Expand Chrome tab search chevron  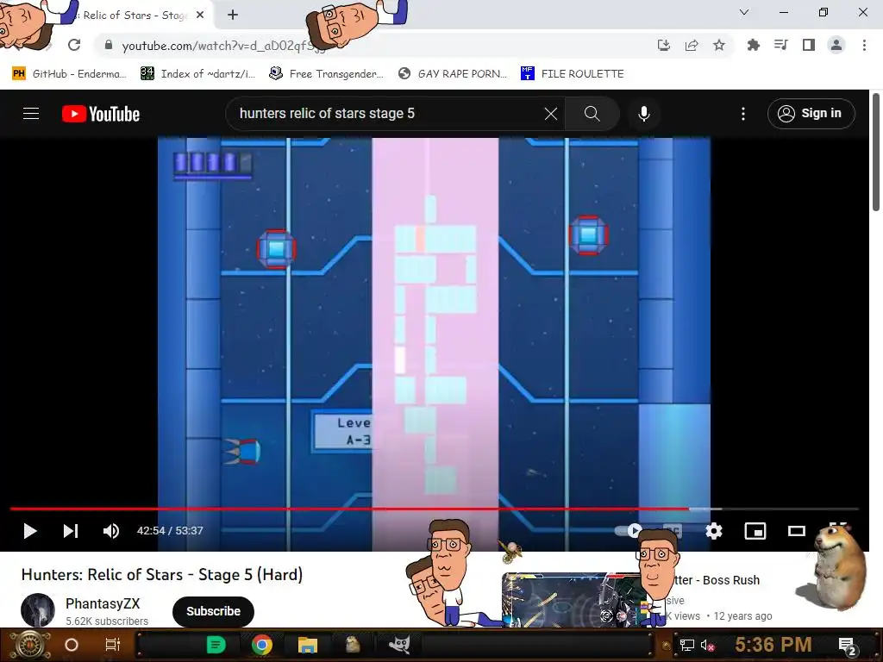744,12
